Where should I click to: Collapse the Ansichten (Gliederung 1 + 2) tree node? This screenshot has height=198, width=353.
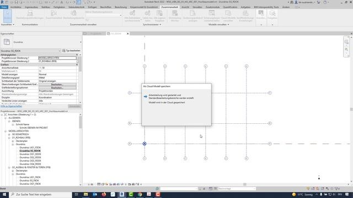tap(2, 115)
